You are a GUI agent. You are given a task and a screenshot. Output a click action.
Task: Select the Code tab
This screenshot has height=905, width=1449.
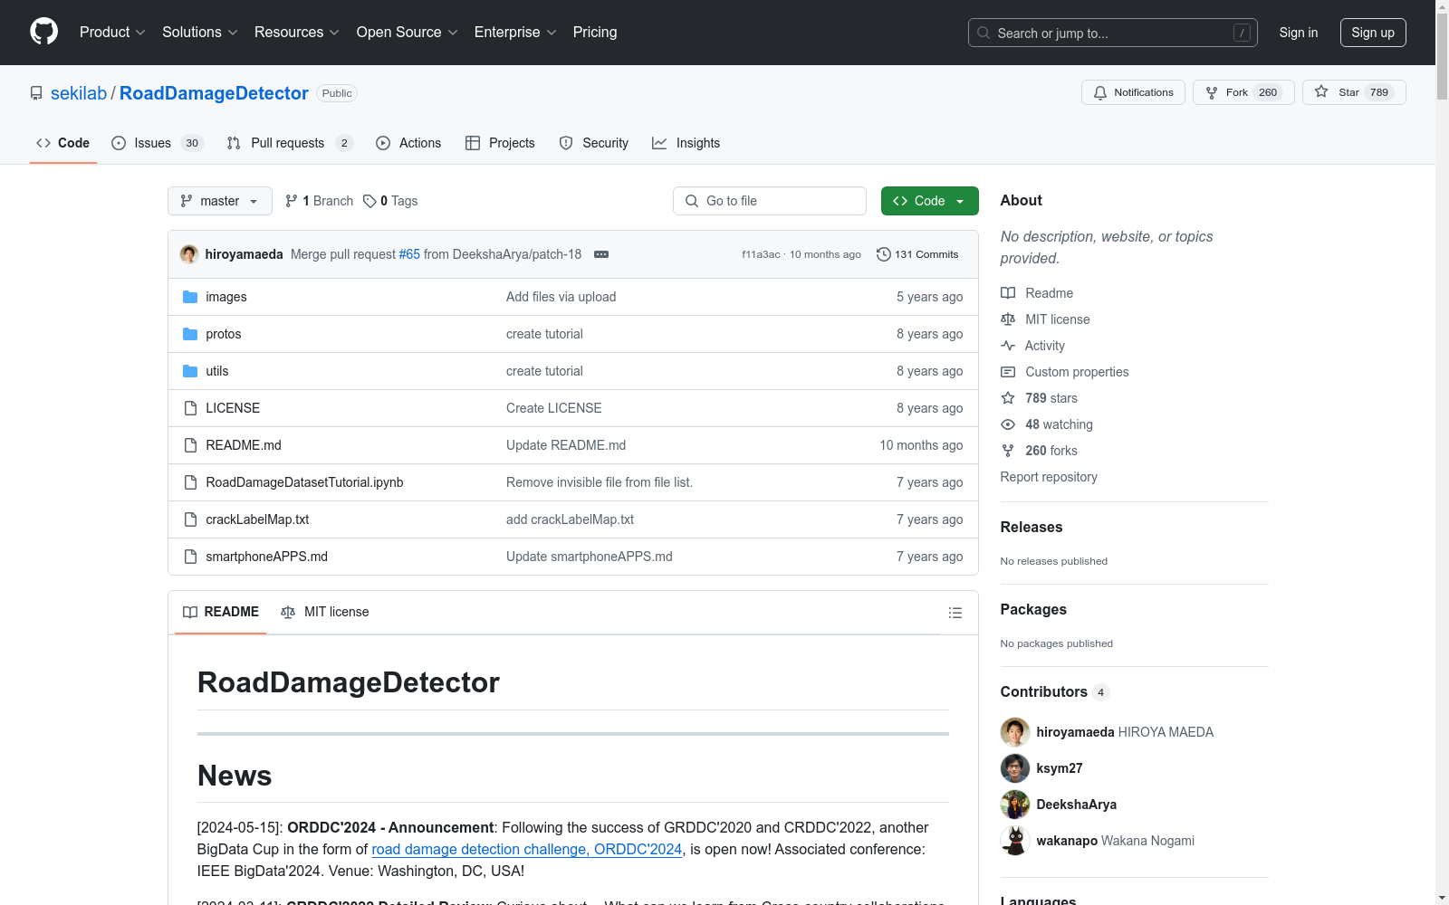pos(63,143)
